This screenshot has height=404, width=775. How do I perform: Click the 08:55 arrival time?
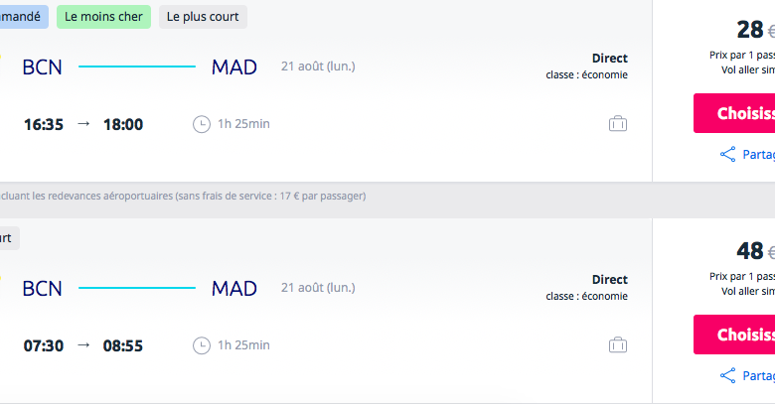click(123, 345)
